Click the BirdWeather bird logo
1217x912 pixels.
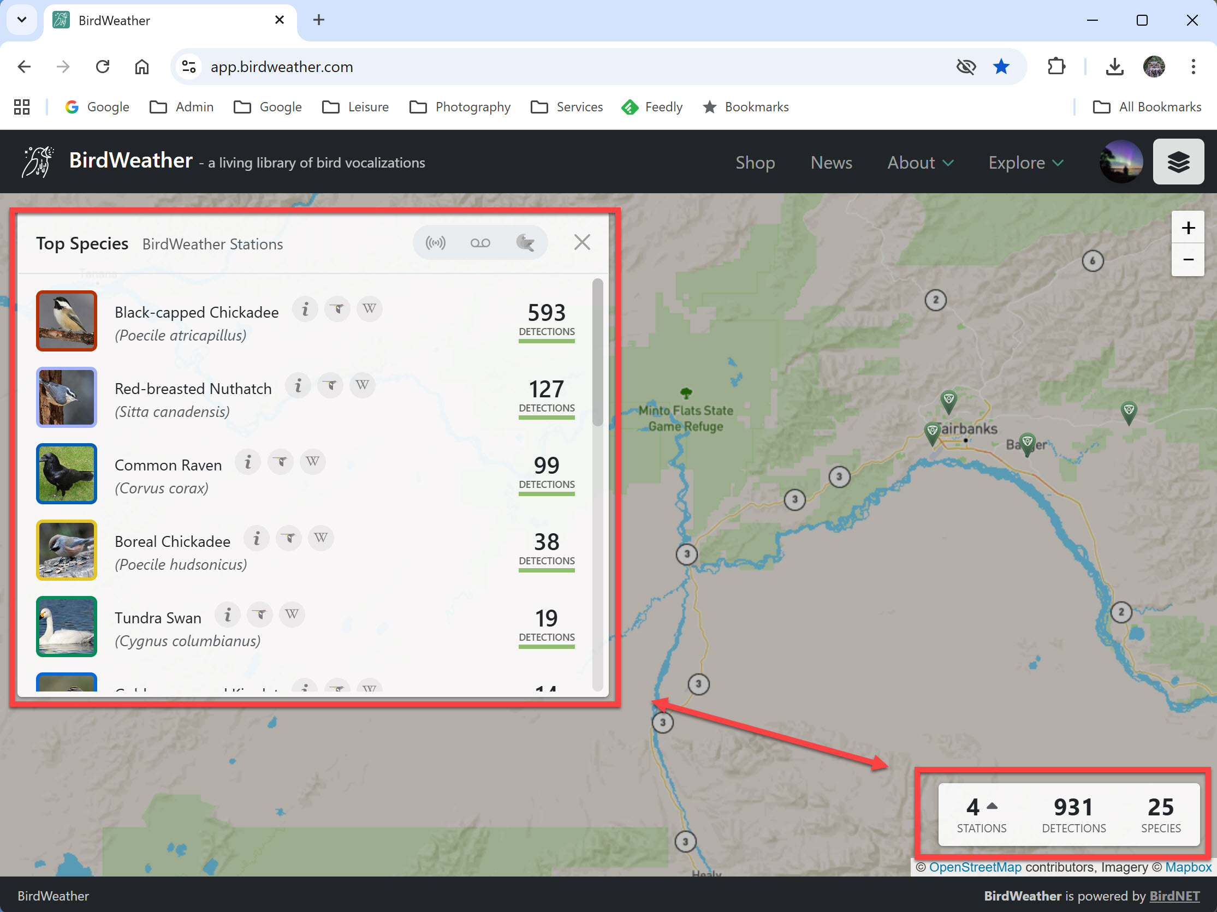(x=38, y=162)
